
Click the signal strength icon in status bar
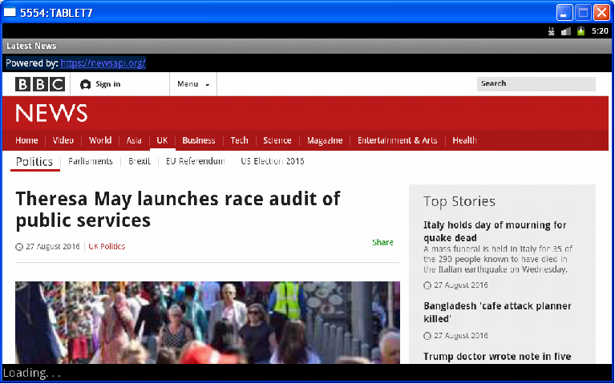(x=566, y=31)
